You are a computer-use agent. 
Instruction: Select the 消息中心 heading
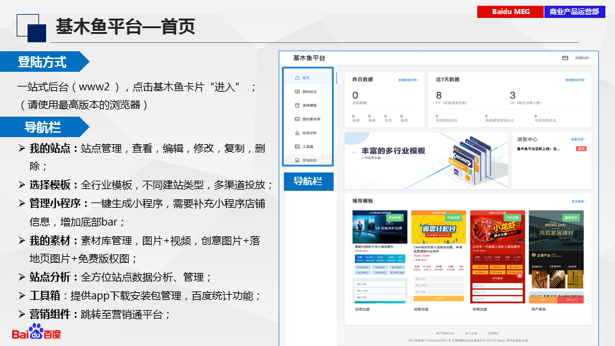[x=527, y=139]
